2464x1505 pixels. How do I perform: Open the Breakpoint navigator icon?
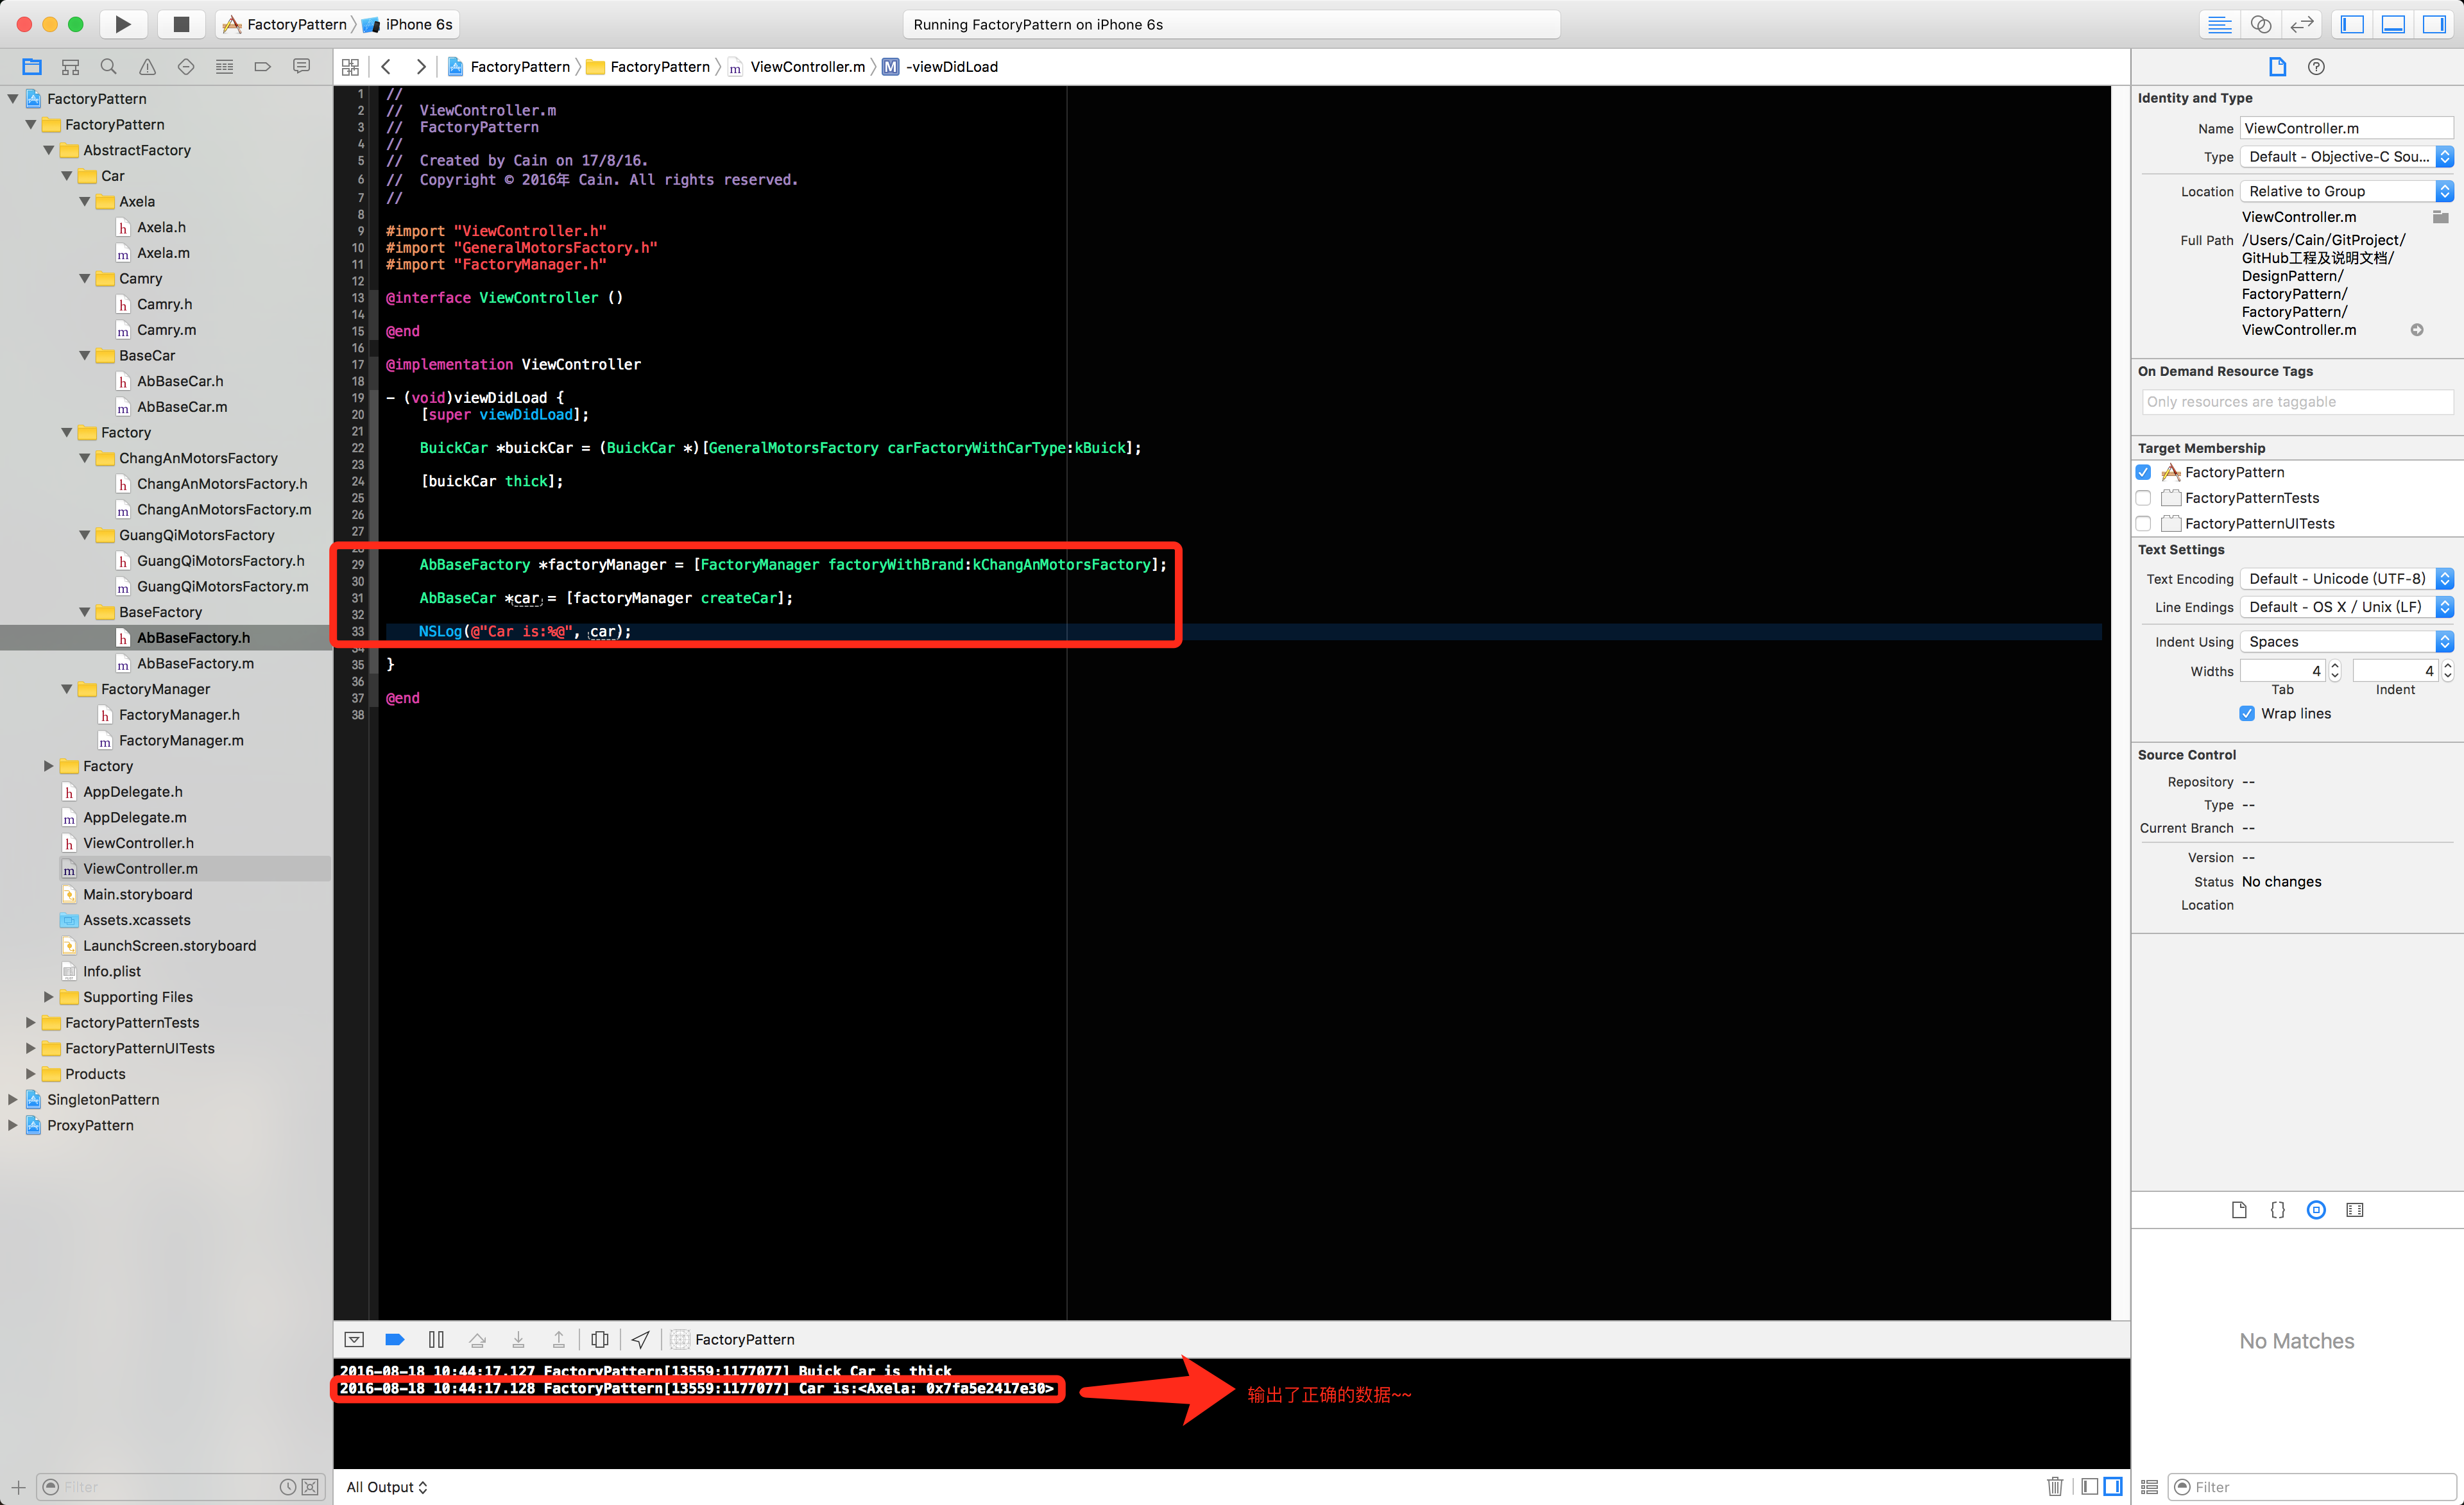point(263,67)
